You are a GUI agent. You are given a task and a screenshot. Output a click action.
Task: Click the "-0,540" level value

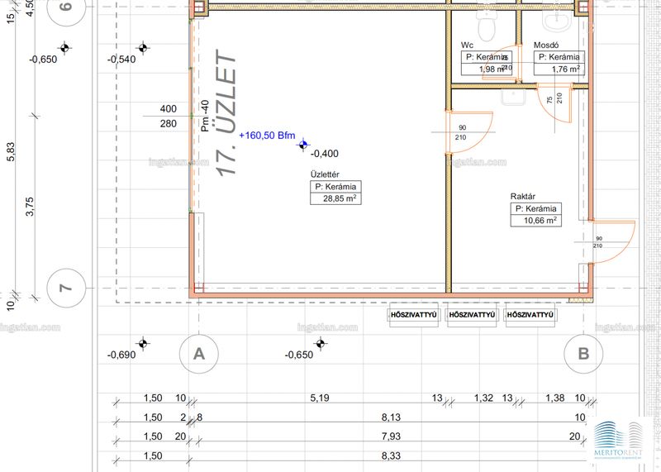(x=121, y=60)
